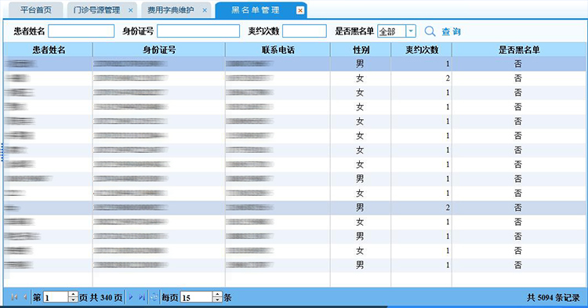Select the 女 row with 爽约次数 2
Screen dimensions: 588x308
pos(295,78)
